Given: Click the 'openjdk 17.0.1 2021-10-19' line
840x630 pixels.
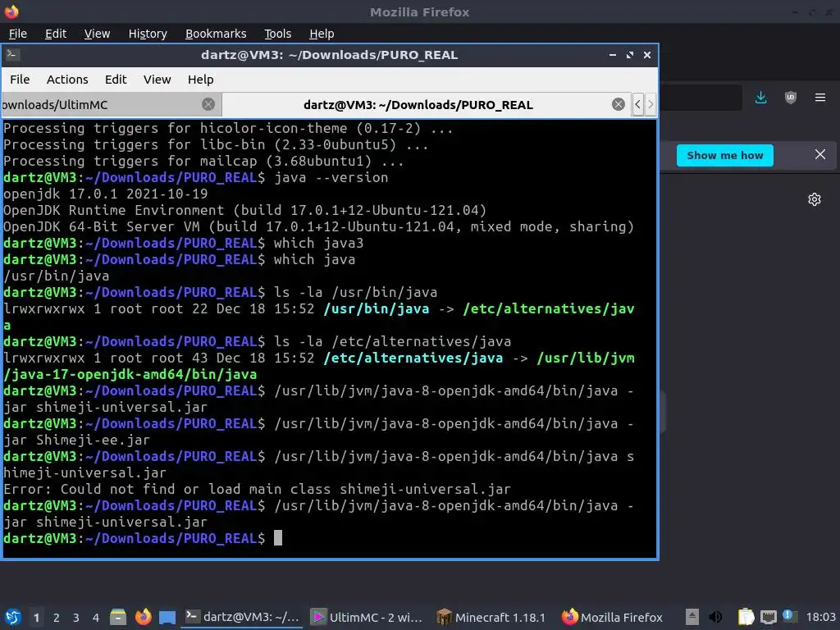Looking at the screenshot, I should pyautogui.click(x=106, y=194).
